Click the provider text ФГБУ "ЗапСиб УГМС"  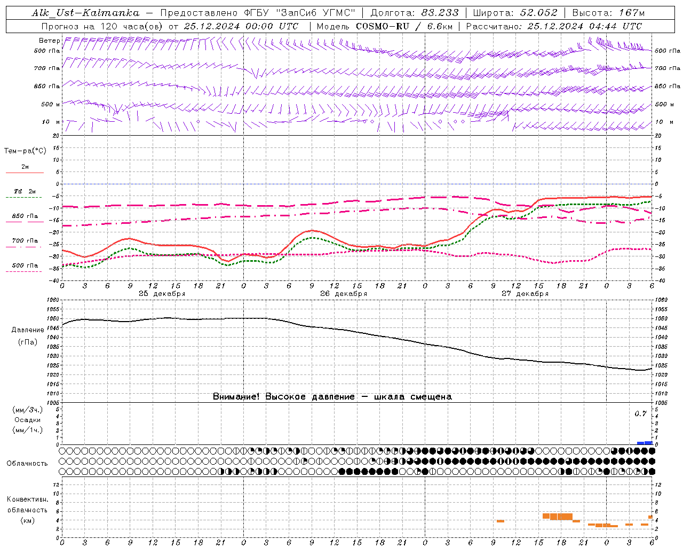[300, 13]
